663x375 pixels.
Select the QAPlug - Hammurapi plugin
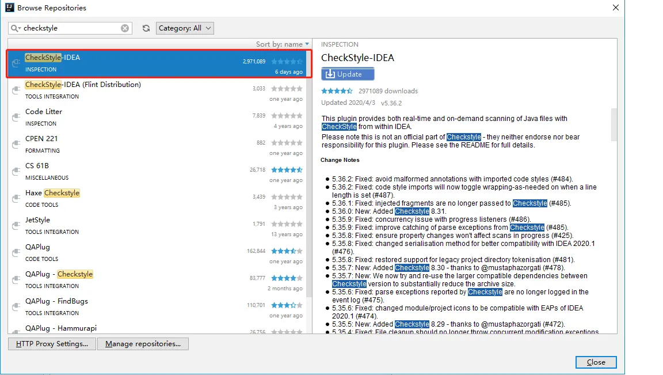pyautogui.click(x=157, y=328)
